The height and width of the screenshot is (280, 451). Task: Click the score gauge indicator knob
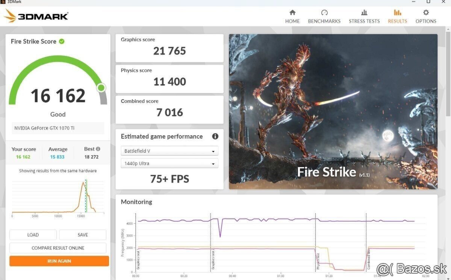101,88
